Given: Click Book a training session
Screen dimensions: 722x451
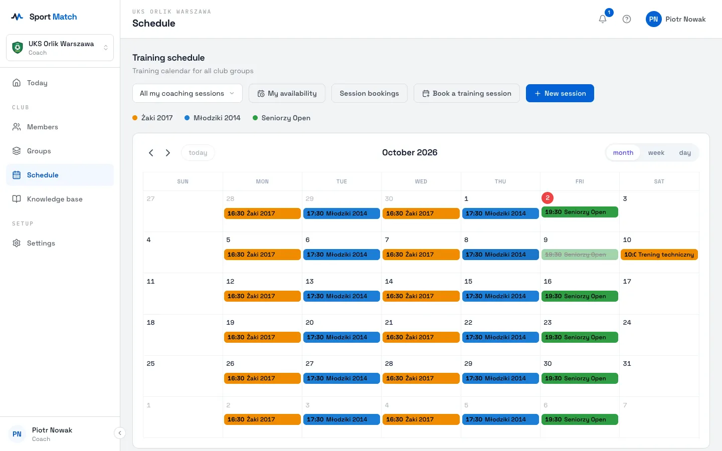Looking at the screenshot, I should pyautogui.click(x=467, y=93).
